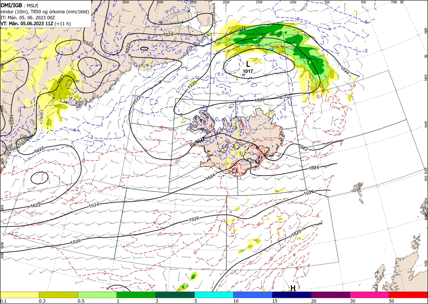This screenshot has height=304, width=428.
Task: Click the '0.1' legend value
Action: coord(3,301)
